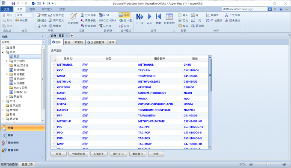Open the 所有项 filter dropdown

pyautogui.click(x=43, y=42)
